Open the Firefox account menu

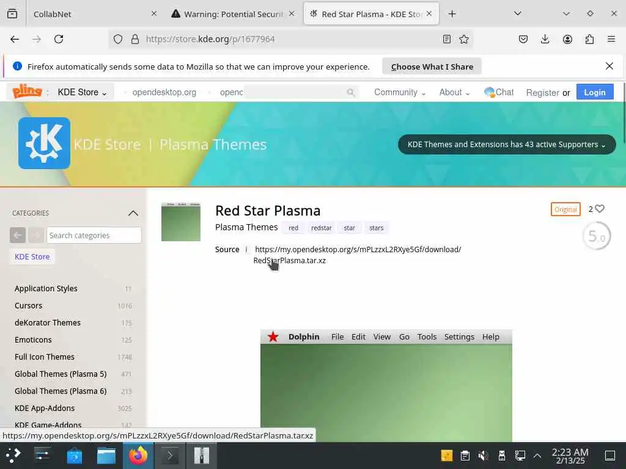click(x=567, y=39)
